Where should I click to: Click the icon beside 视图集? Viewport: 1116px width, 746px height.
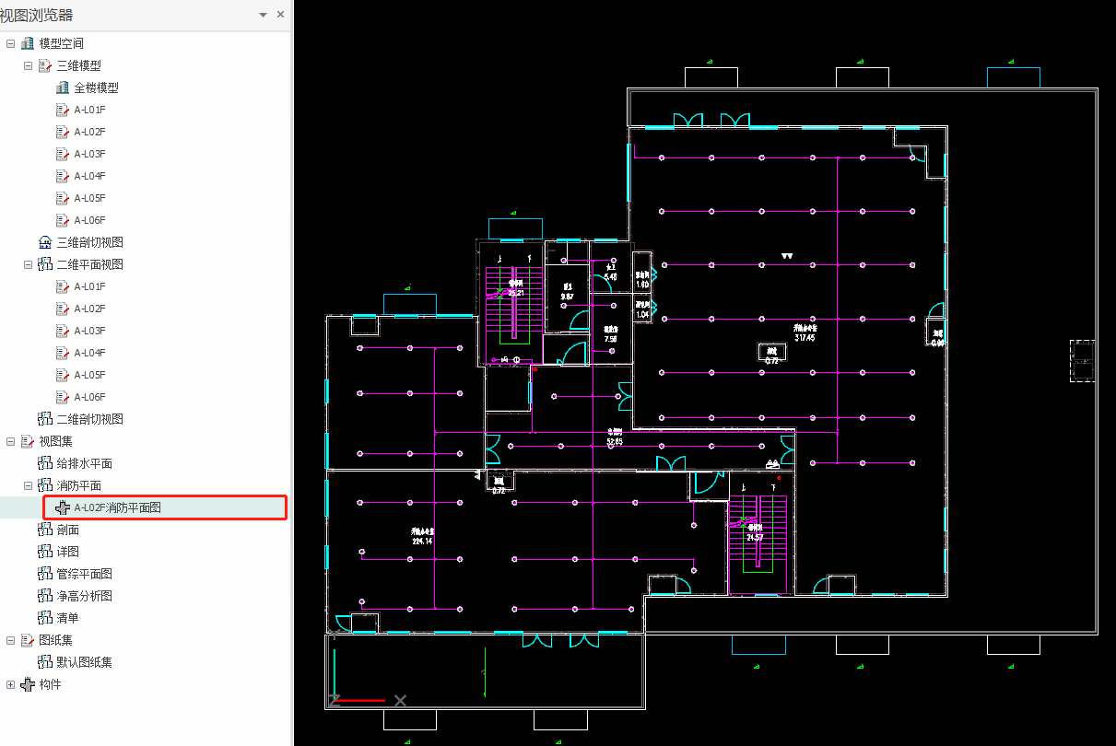coord(28,441)
